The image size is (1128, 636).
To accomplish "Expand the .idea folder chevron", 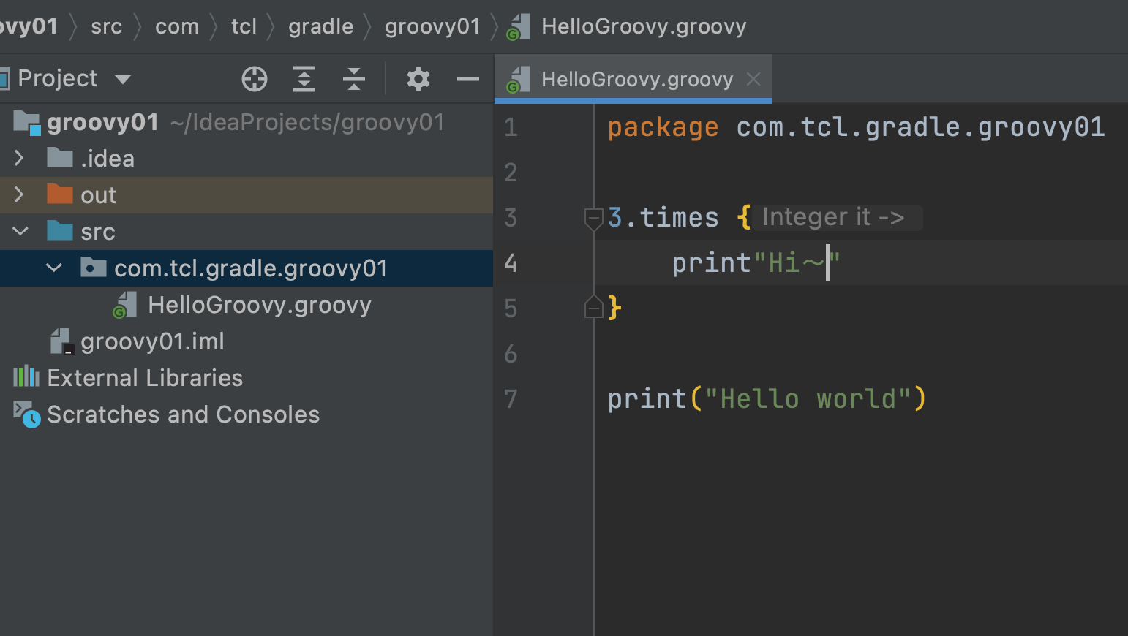I will point(19,158).
